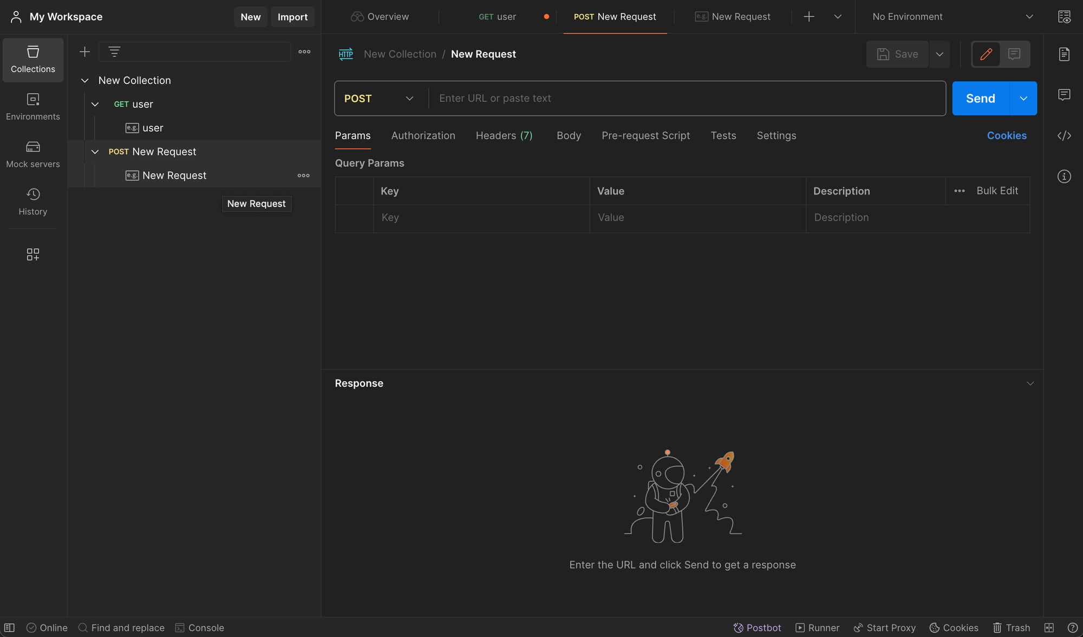This screenshot has height=637, width=1083.
Task: Open the No Environment selector dropdown
Action: (952, 17)
